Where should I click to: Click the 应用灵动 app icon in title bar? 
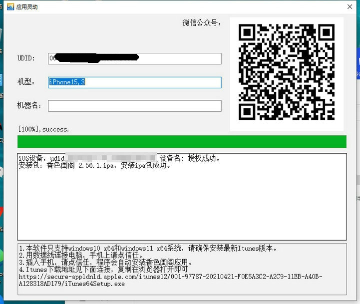point(10,7)
